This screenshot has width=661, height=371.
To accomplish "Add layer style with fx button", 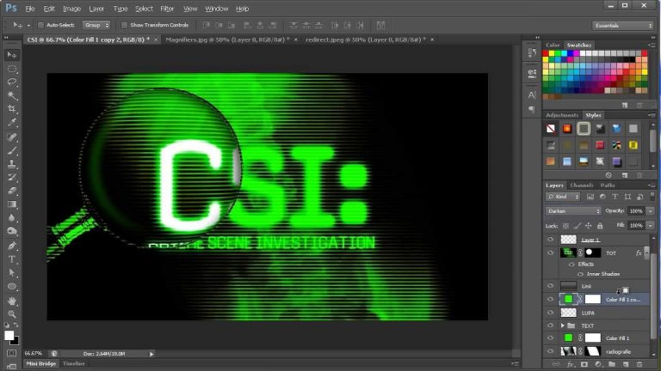I will pos(571,364).
